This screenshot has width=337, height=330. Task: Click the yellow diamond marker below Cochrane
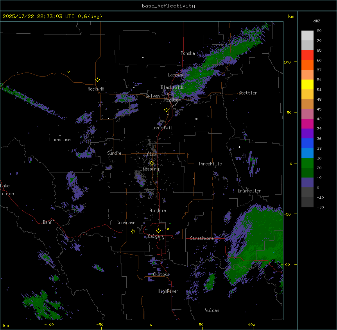click(x=133, y=231)
